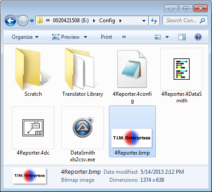This screenshot has width=212, height=192.
Task: Open the recent pages dropdown arrow
Action: point(32,21)
